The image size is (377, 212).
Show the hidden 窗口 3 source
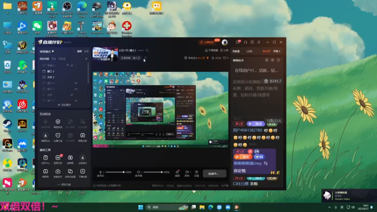(x=76, y=89)
